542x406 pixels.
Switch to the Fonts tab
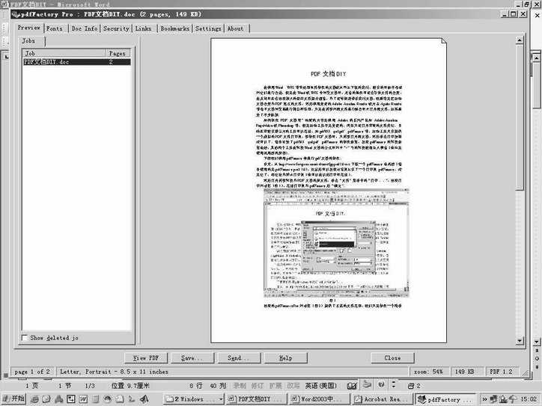pyautogui.click(x=55, y=28)
